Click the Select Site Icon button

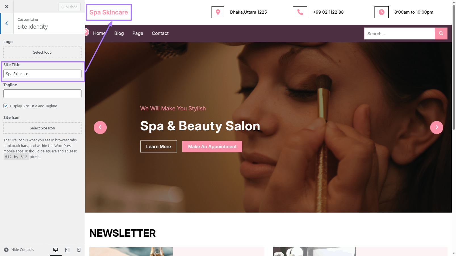coord(42,128)
